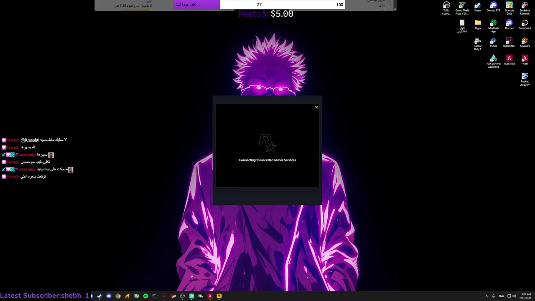Open Steam from the taskbar
The height and width of the screenshot is (301, 535).
(x=99, y=296)
